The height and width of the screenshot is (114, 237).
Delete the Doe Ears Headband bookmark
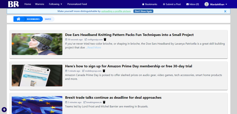coord(105,40)
